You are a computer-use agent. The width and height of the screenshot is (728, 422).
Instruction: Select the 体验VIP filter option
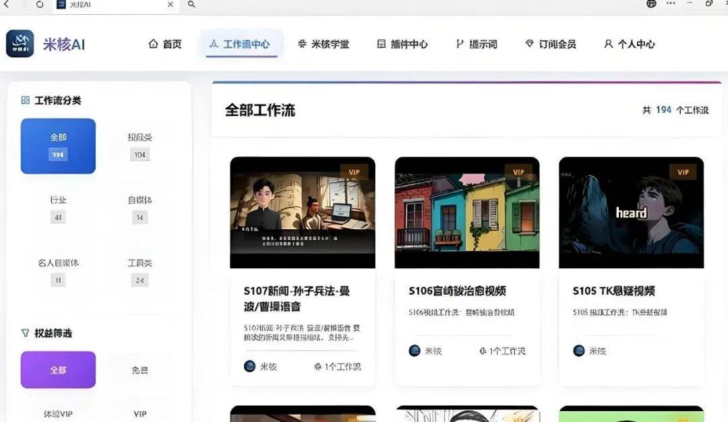pyautogui.click(x=58, y=414)
